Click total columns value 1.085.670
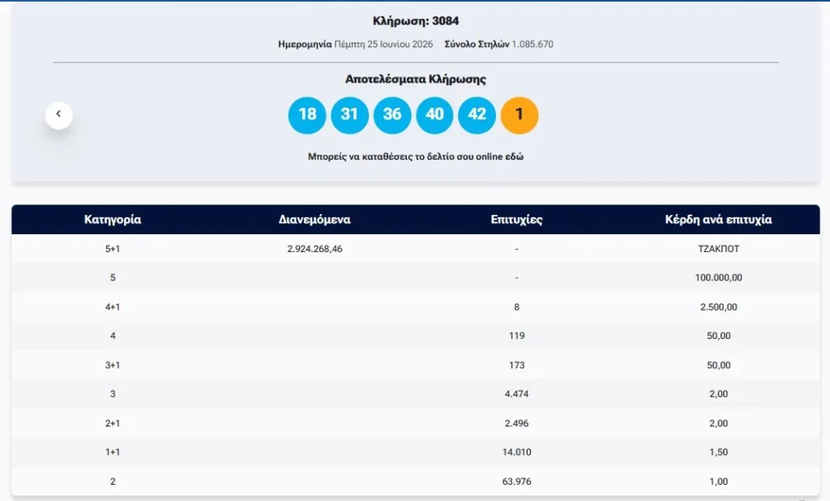The image size is (830, 501). point(533,45)
